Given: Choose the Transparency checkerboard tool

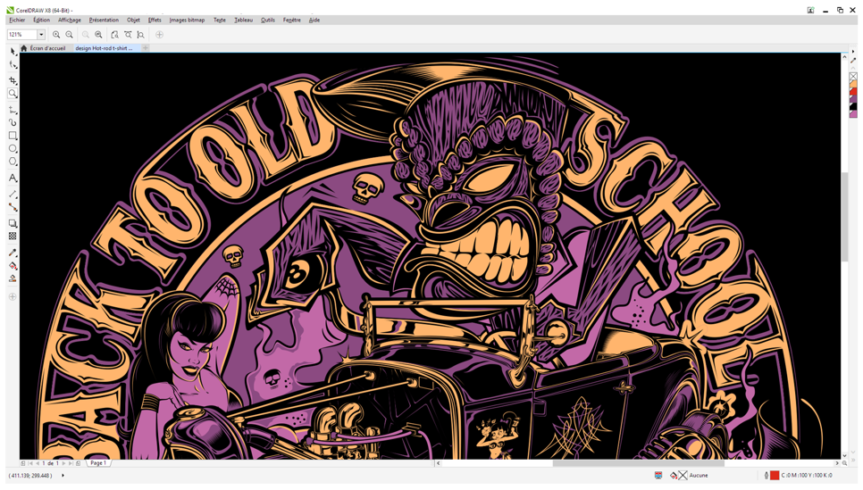Looking at the screenshot, I should (x=13, y=237).
